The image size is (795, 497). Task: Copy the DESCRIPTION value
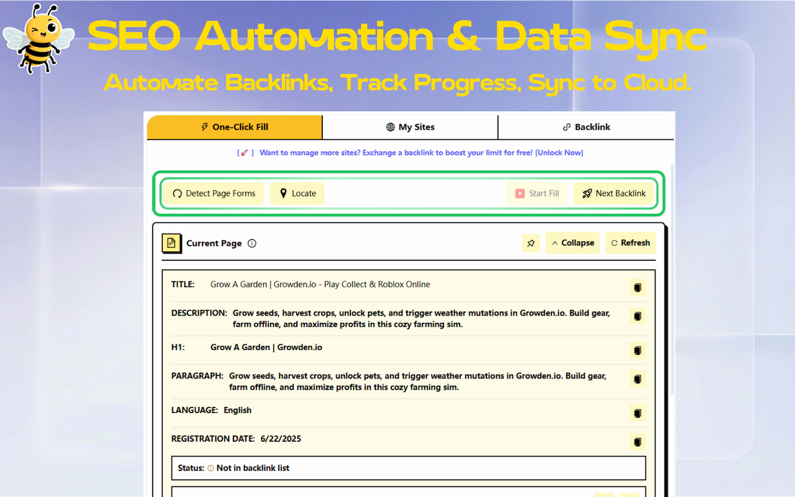pos(637,316)
